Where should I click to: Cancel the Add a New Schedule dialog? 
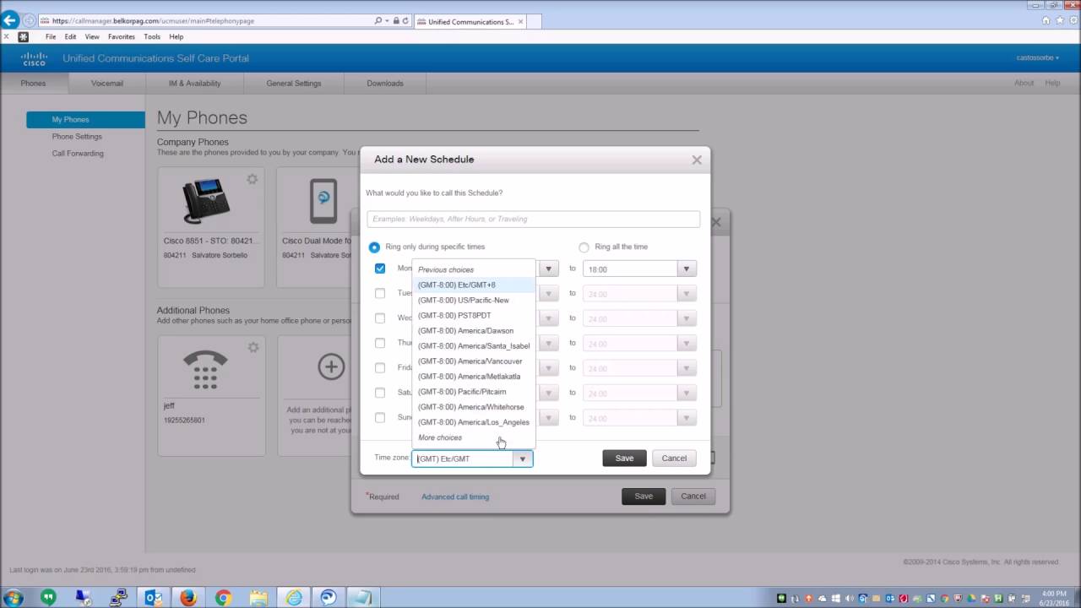coord(674,459)
